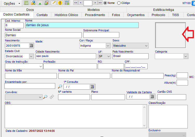Click the green list icon in toolbar
Screen dimensions: 195x137
tap(26, 3)
